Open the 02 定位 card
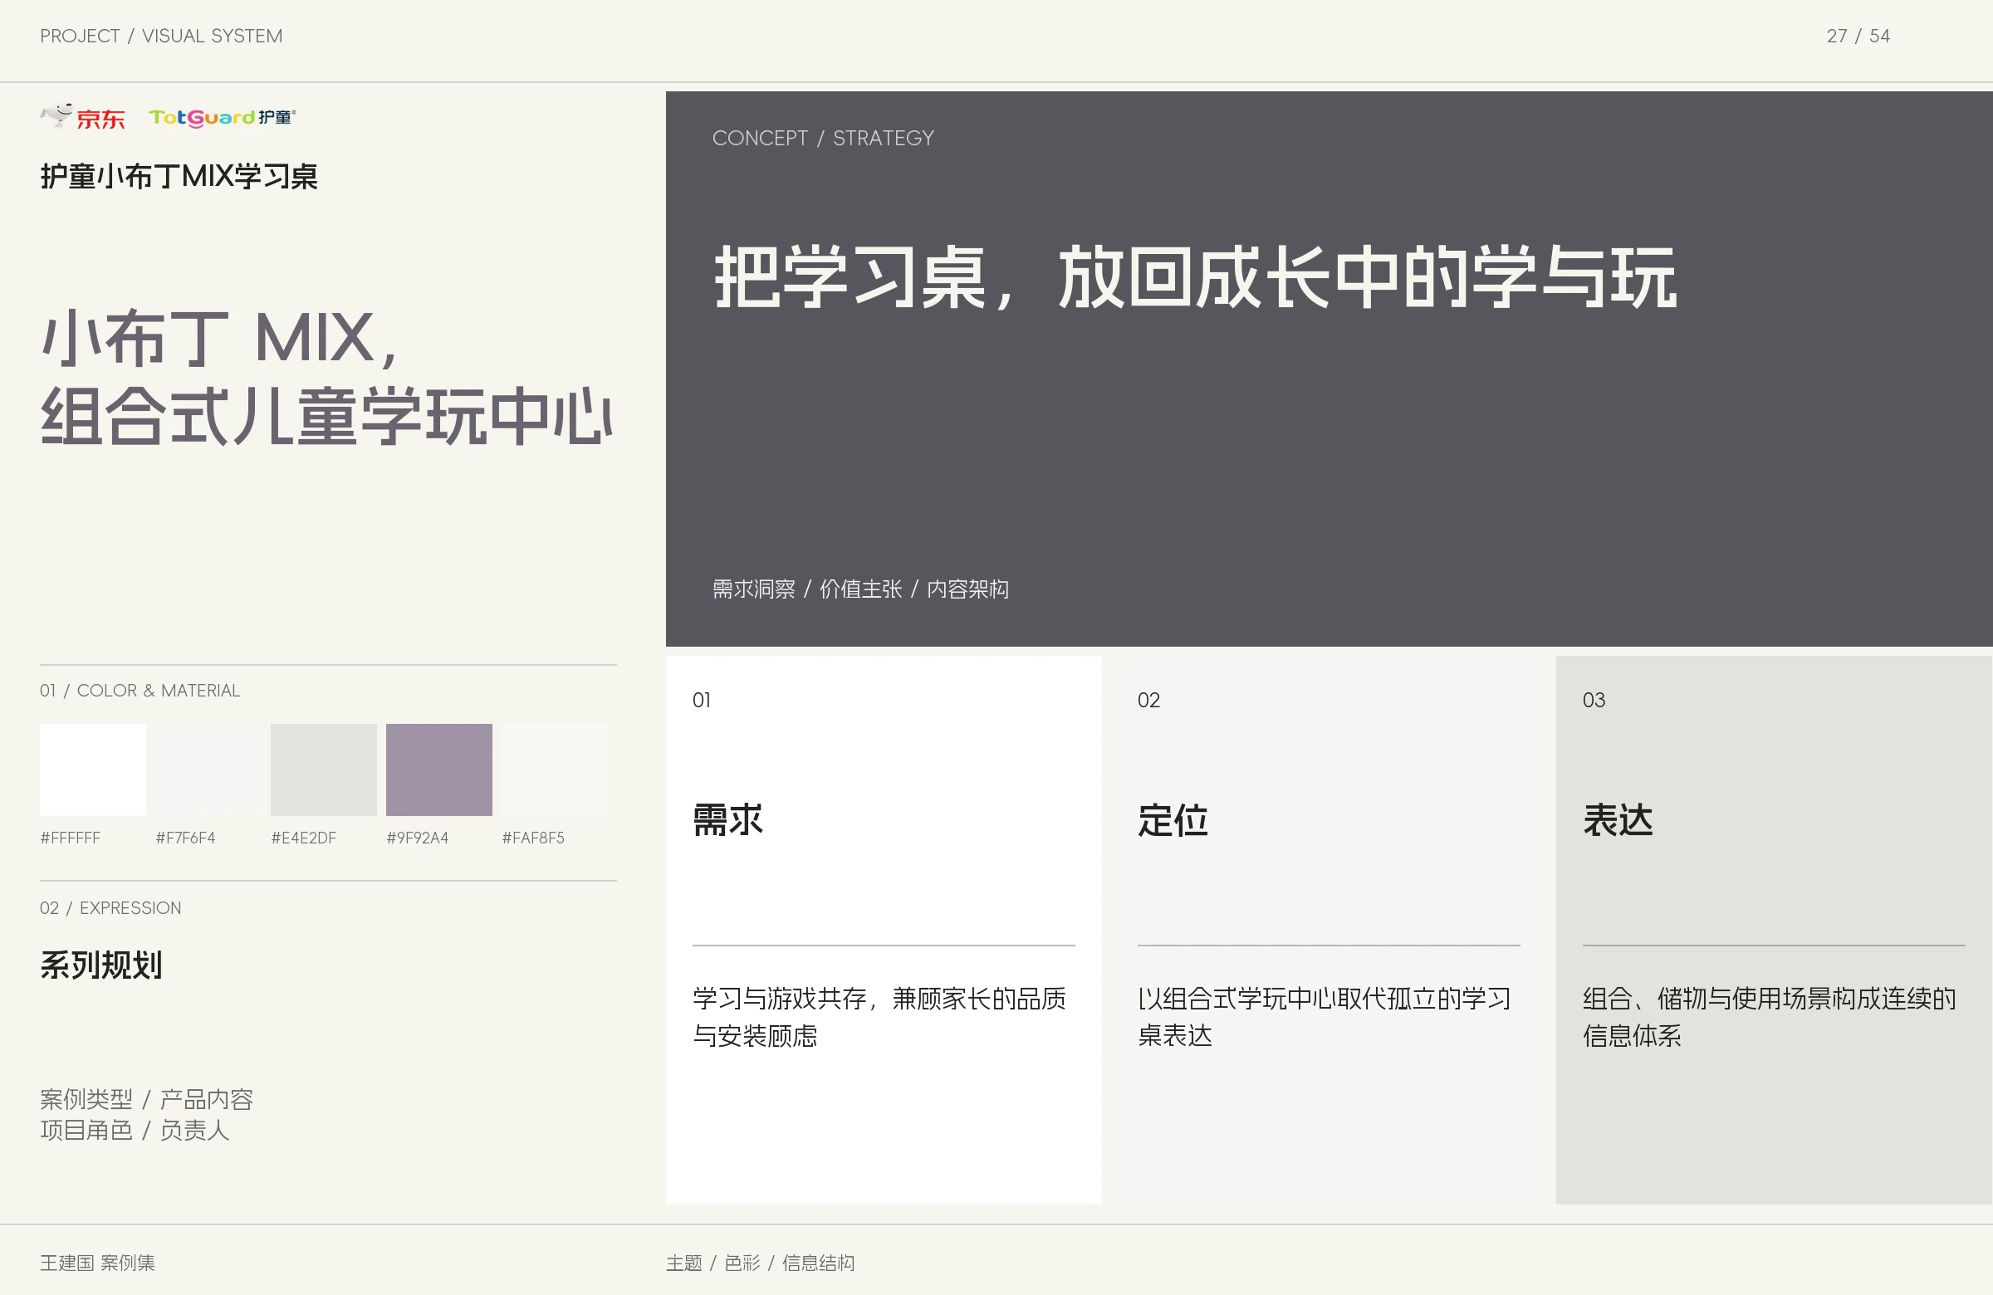 [x=1328, y=929]
